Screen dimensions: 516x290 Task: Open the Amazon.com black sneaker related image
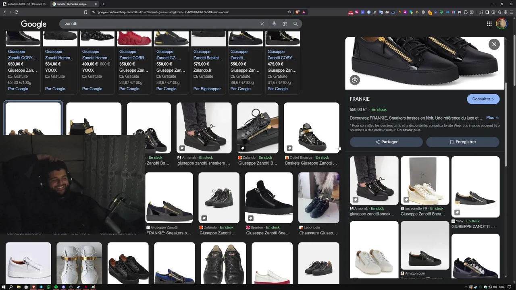click(x=425, y=245)
